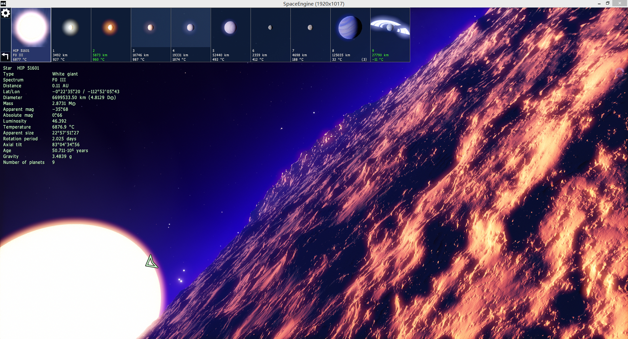
Task: Select the ringed planet 9 thumbnail
Action: 390,35
